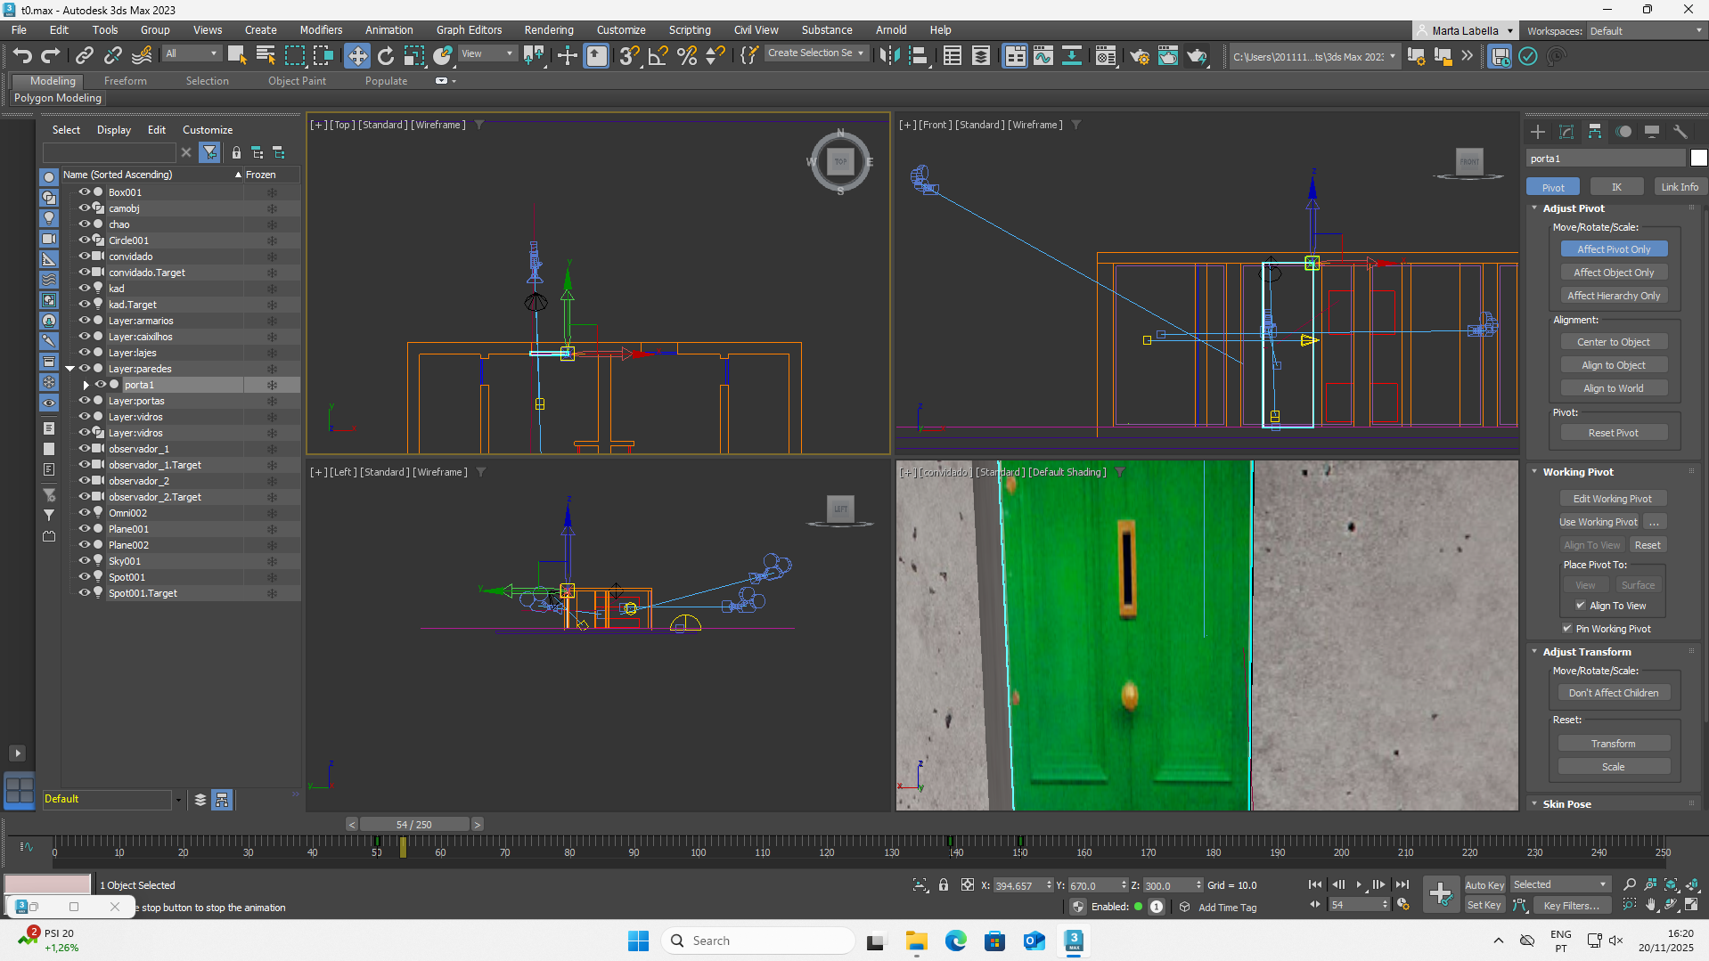Toggle the Align To View checkbox
Viewport: 1709px width, 961px height.
(1581, 606)
